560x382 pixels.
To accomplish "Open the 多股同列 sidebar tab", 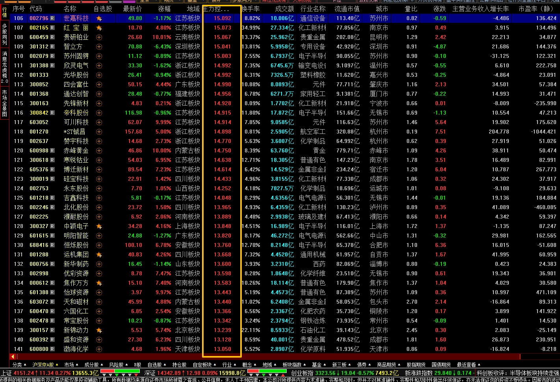I will pyautogui.click(x=4, y=34).
